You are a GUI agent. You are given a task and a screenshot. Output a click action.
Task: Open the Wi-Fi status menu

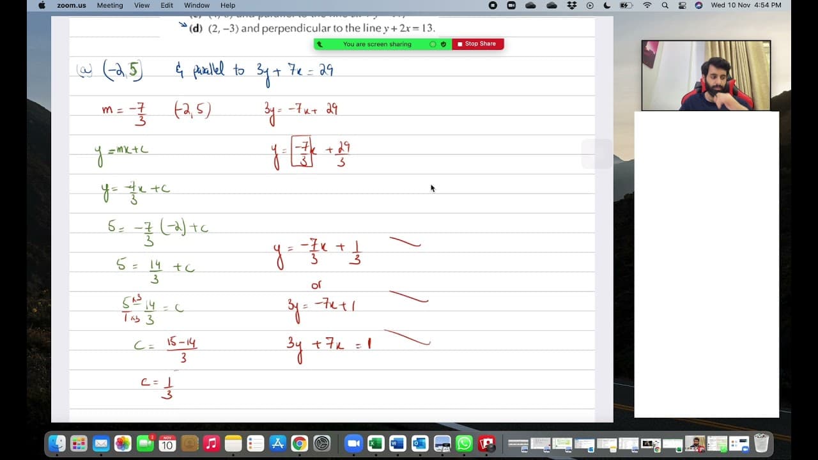tap(647, 5)
